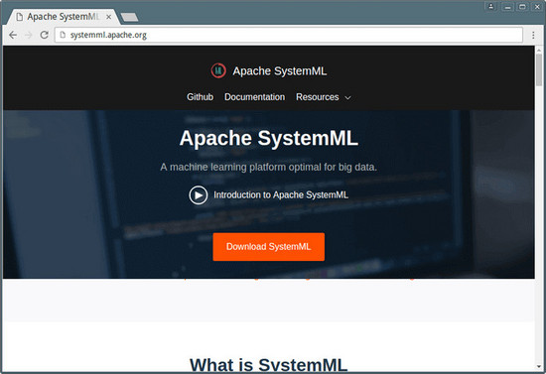Click the Apache SystemML circular logo

(x=218, y=70)
